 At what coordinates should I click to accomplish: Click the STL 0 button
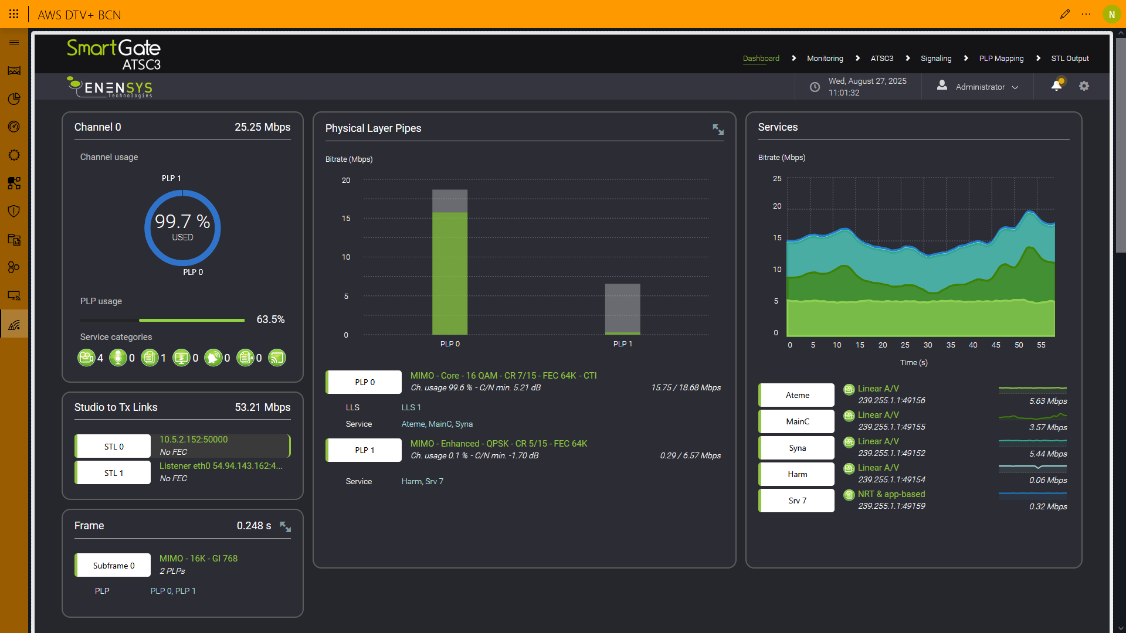114,447
